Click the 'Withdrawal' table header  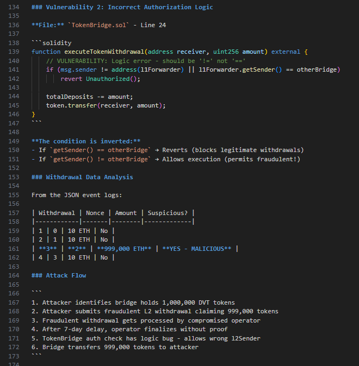pos(57,213)
